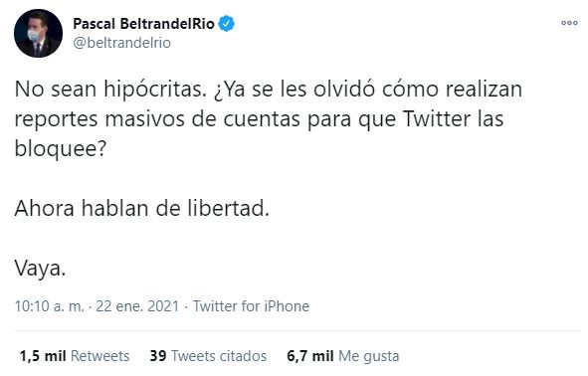The height and width of the screenshot is (376, 588).
Task: Click the word 'hipócritas.' in the tweet
Action: (x=155, y=90)
